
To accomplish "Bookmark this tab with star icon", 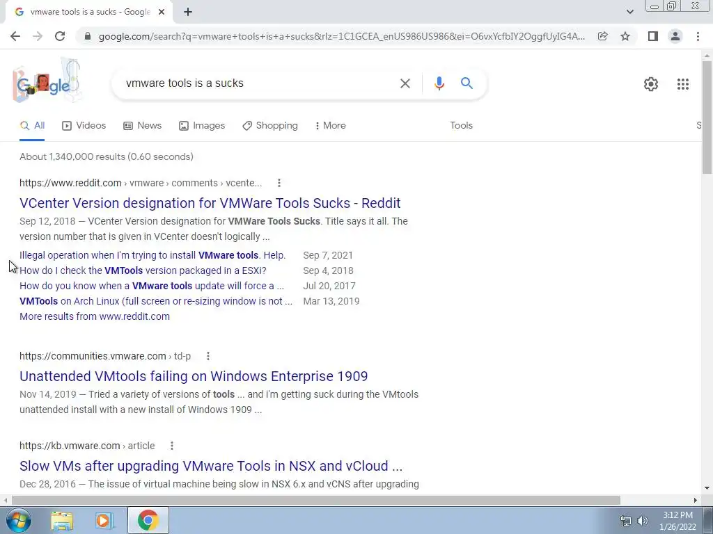I will [x=625, y=36].
